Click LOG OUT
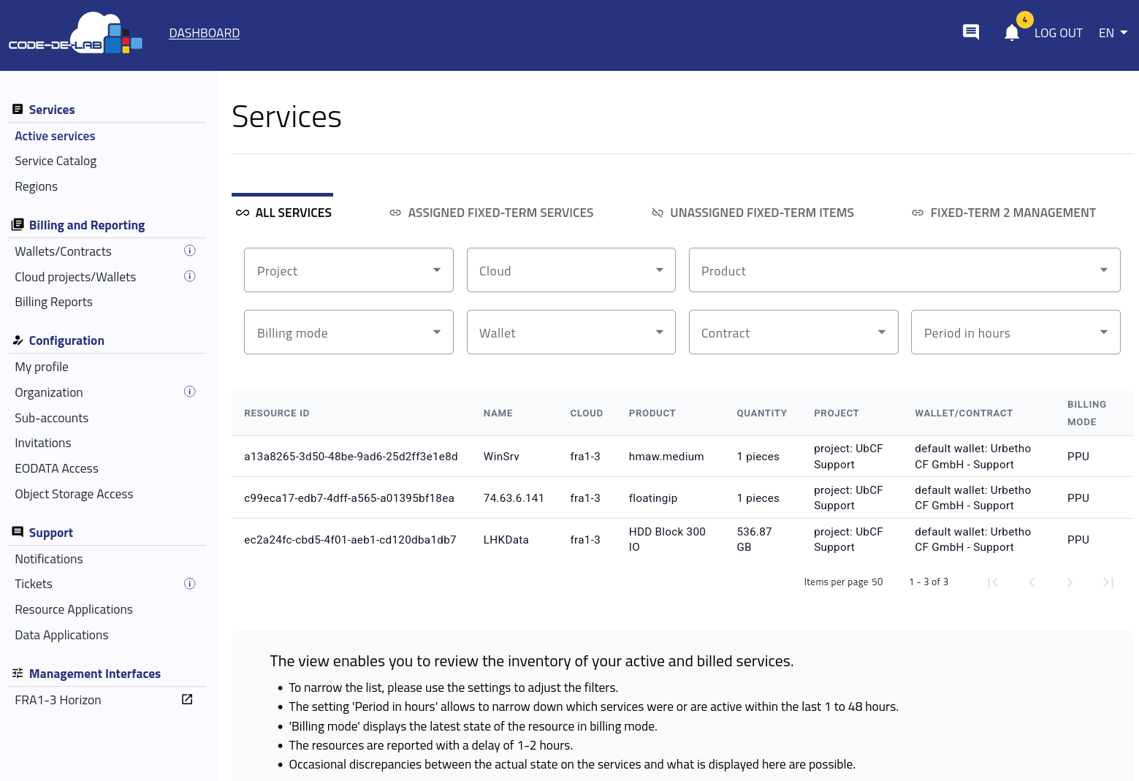1139x781 pixels. [1058, 33]
